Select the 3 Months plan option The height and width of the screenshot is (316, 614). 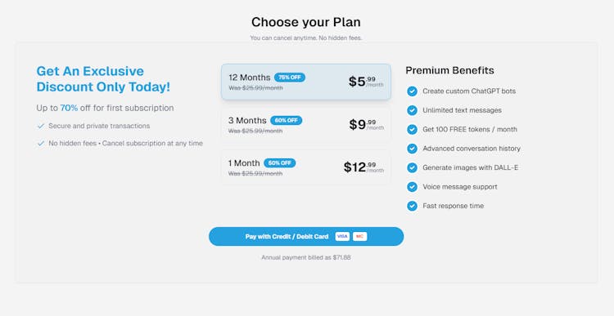306,125
